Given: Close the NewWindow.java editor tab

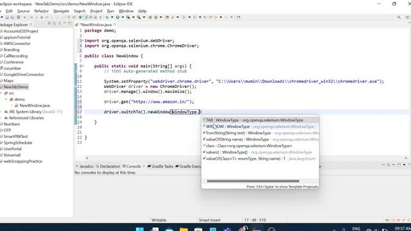Looking at the screenshot, I should point(114,24).
